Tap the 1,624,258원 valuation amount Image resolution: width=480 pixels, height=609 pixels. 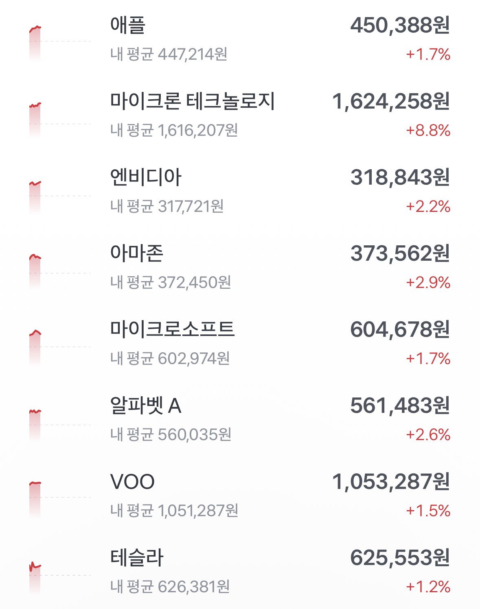pyautogui.click(x=391, y=101)
